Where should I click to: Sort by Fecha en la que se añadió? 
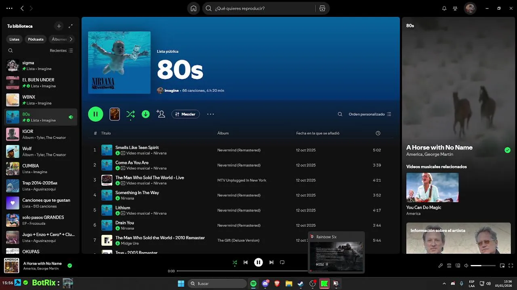[x=318, y=133]
